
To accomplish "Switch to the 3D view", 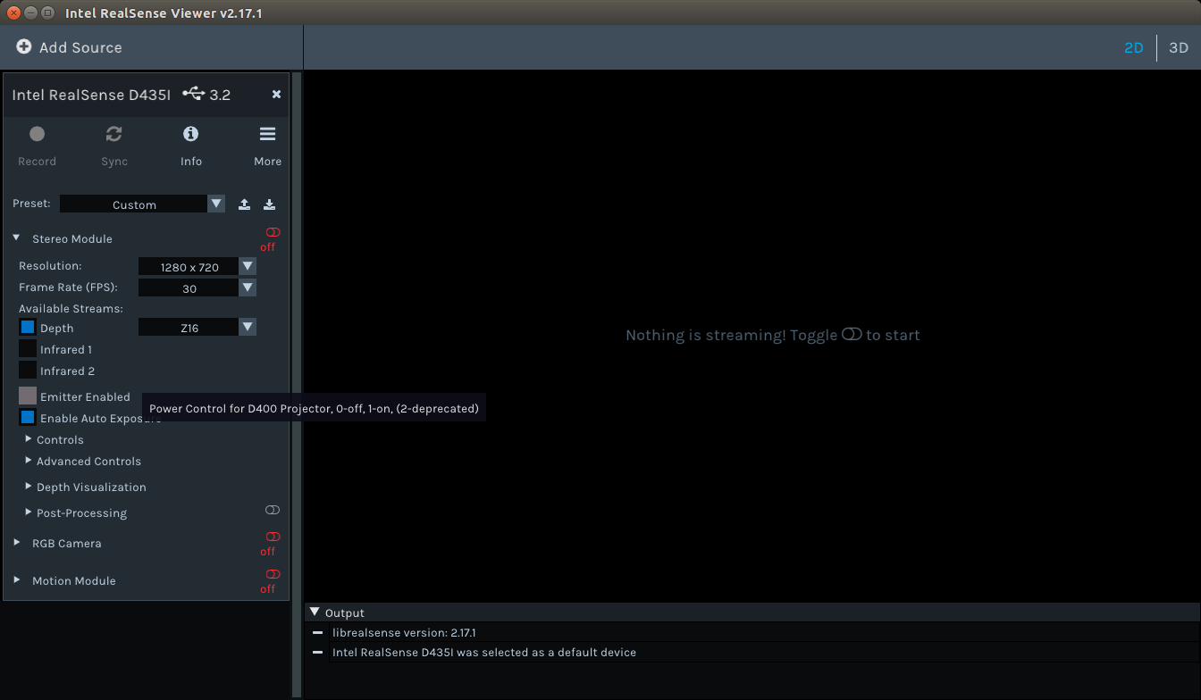I will (x=1179, y=47).
